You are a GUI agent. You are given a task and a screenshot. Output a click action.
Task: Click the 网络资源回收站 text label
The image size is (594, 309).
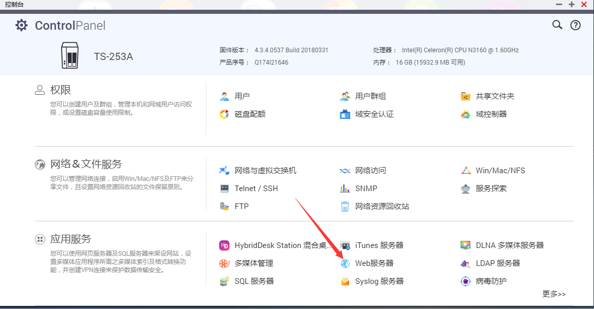[382, 207]
